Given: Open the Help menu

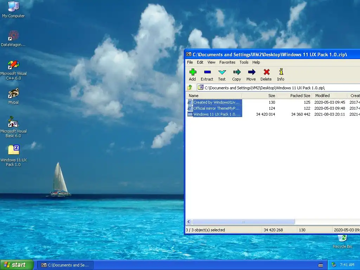Looking at the screenshot, I should (x=256, y=62).
